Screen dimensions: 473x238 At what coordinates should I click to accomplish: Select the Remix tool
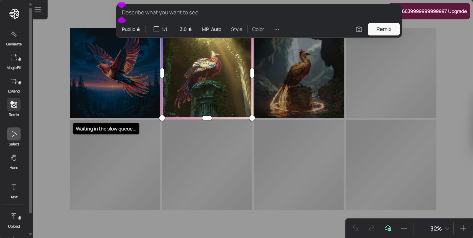pyautogui.click(x=14, y=108)
